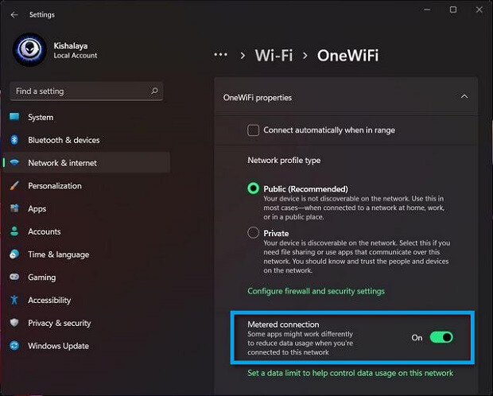Maximize the Settings window
Screen dimensions: 493x396
point(453,10)
